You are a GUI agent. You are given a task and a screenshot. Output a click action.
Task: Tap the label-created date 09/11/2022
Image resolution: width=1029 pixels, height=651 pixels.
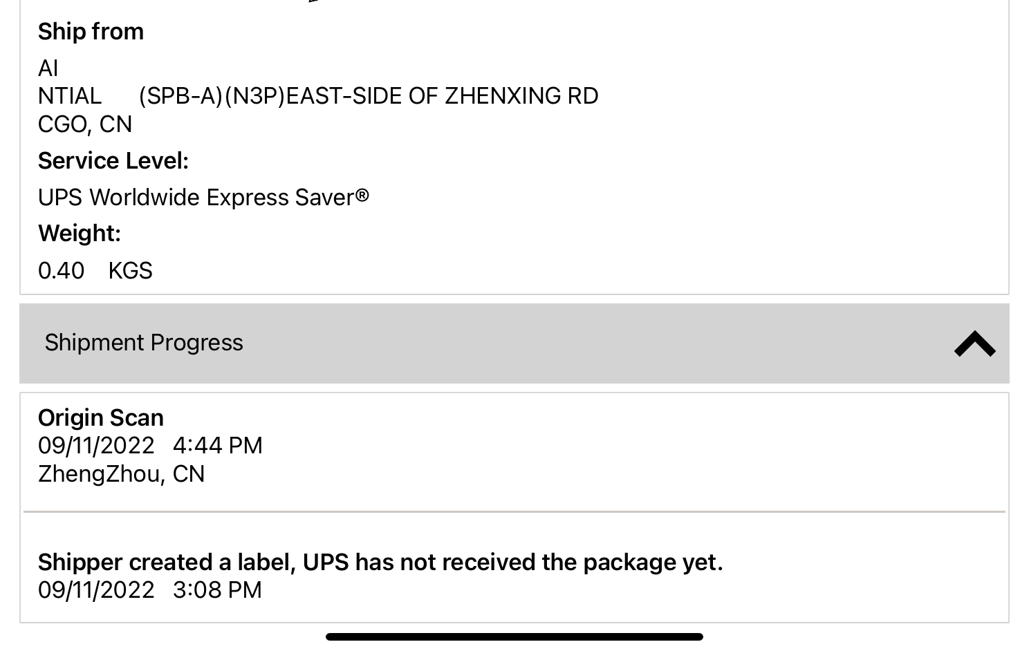[x=96, y=590]
